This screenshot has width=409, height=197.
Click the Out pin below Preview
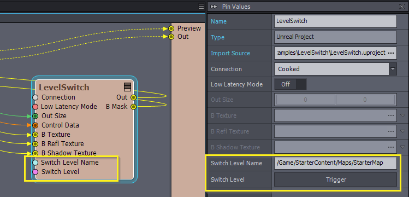point(171,37)
